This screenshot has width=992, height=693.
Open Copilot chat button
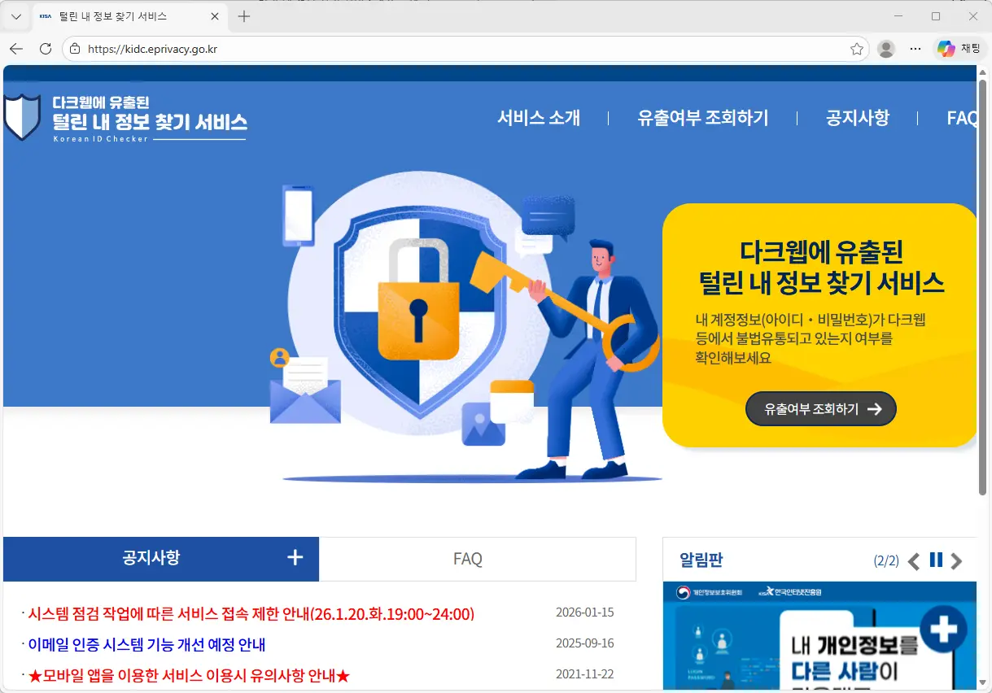[959, 49]
